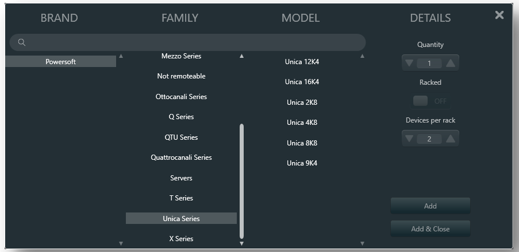Click Brand list scroll-down arrow
Image resolution: width=519 pixels, height=252 pixels.
click(x=121, y=243)
